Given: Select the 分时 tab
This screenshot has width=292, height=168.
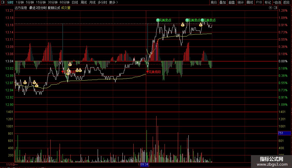Looking at the screenshot, I should coord(10,2).
